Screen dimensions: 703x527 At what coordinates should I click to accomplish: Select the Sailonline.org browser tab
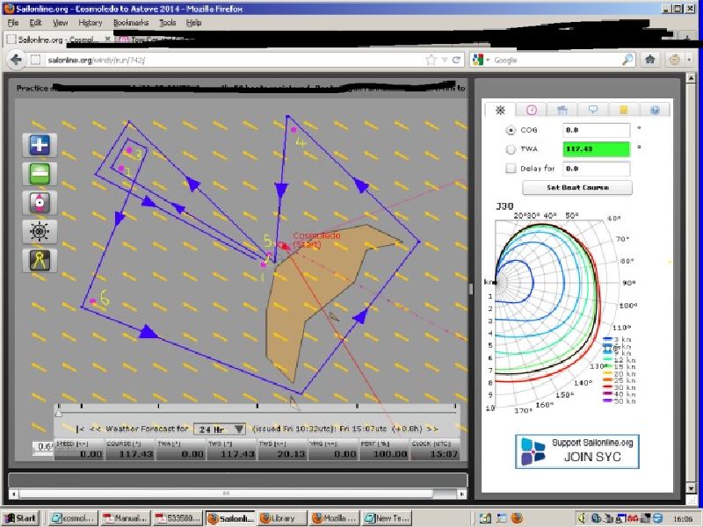58,40
